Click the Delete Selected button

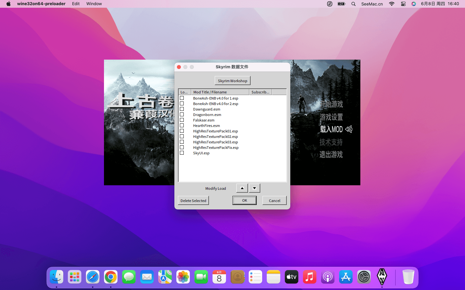193,200
